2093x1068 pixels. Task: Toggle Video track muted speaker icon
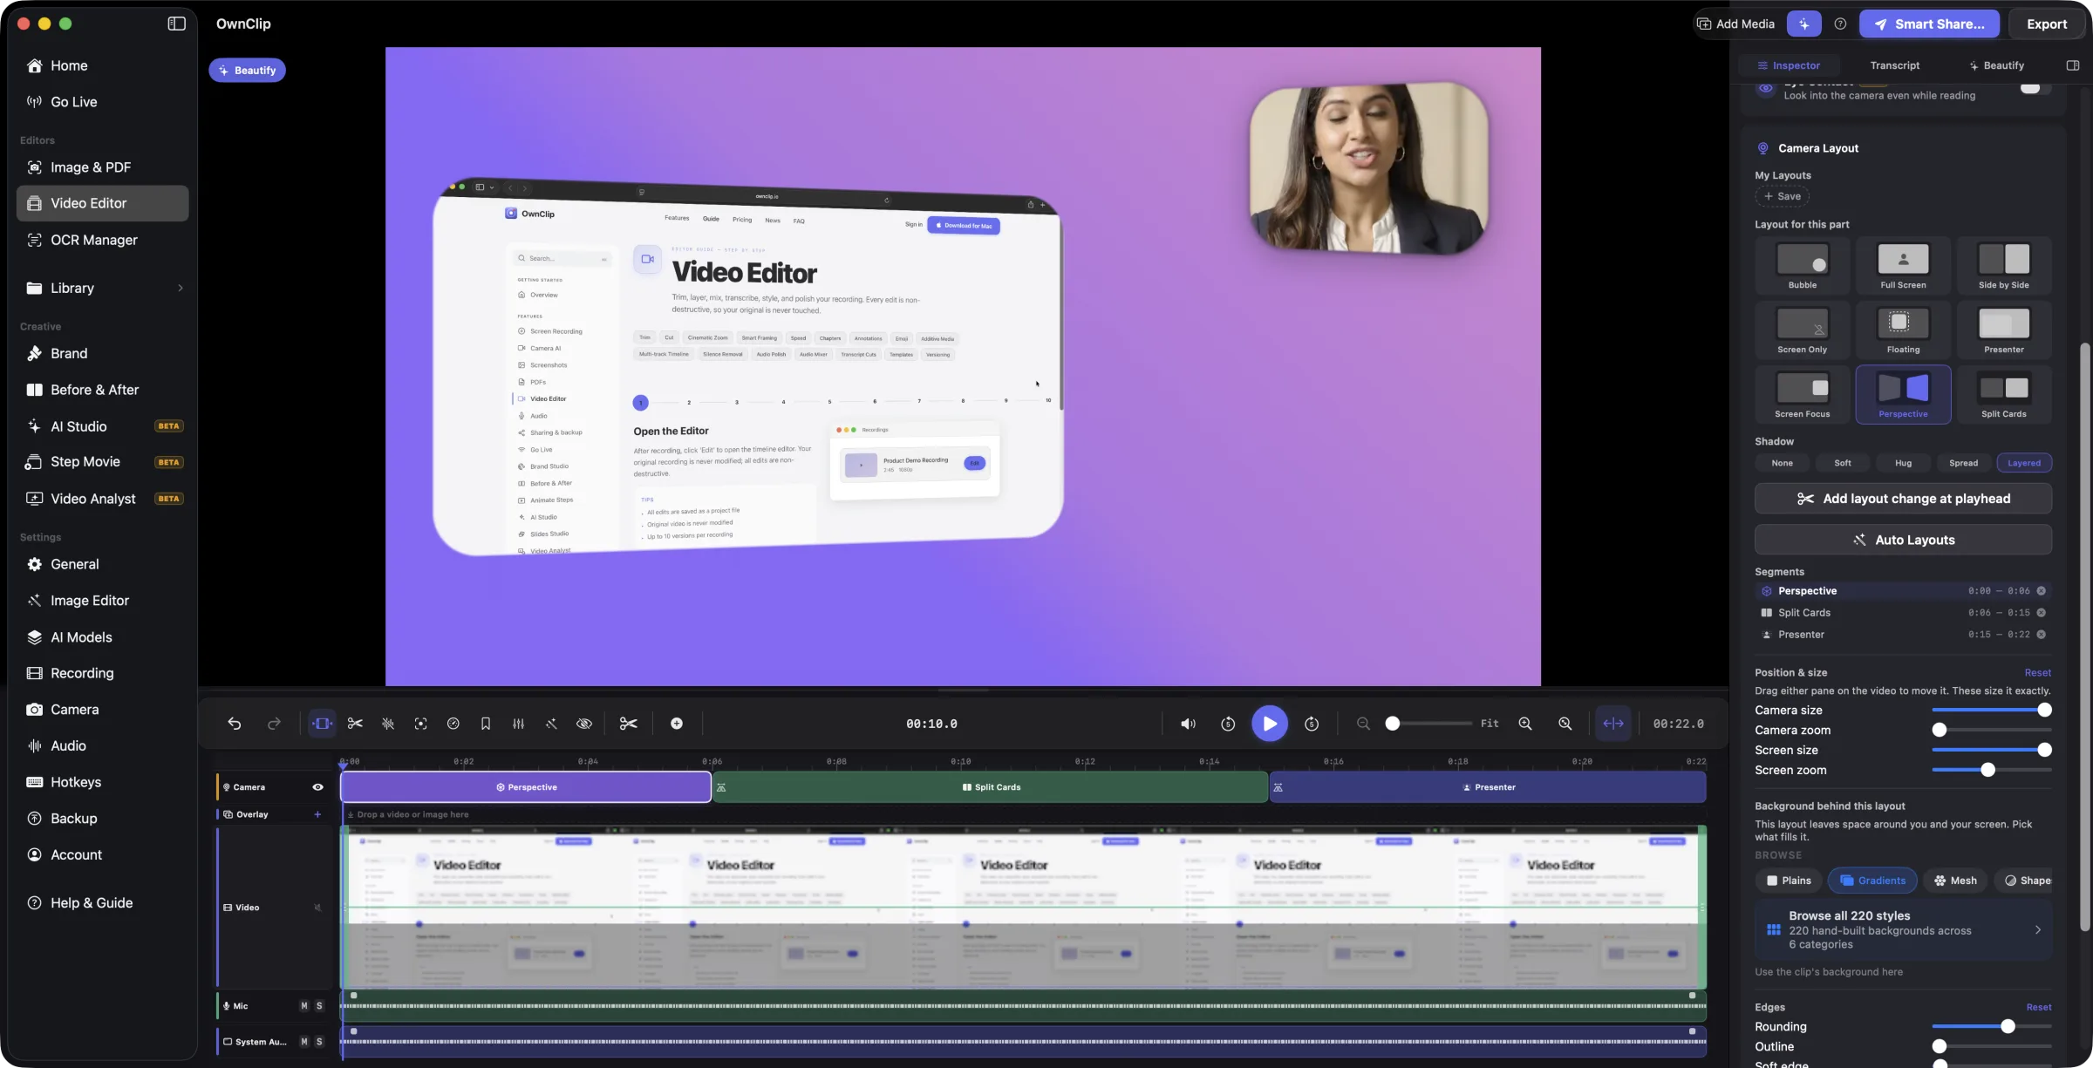[317, 908]
